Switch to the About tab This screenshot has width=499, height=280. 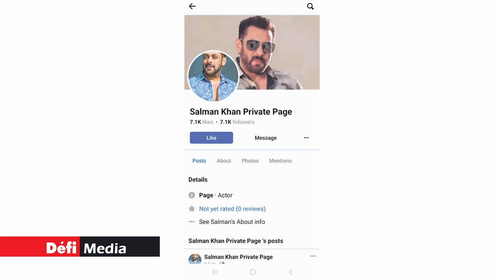click(224, 161)
